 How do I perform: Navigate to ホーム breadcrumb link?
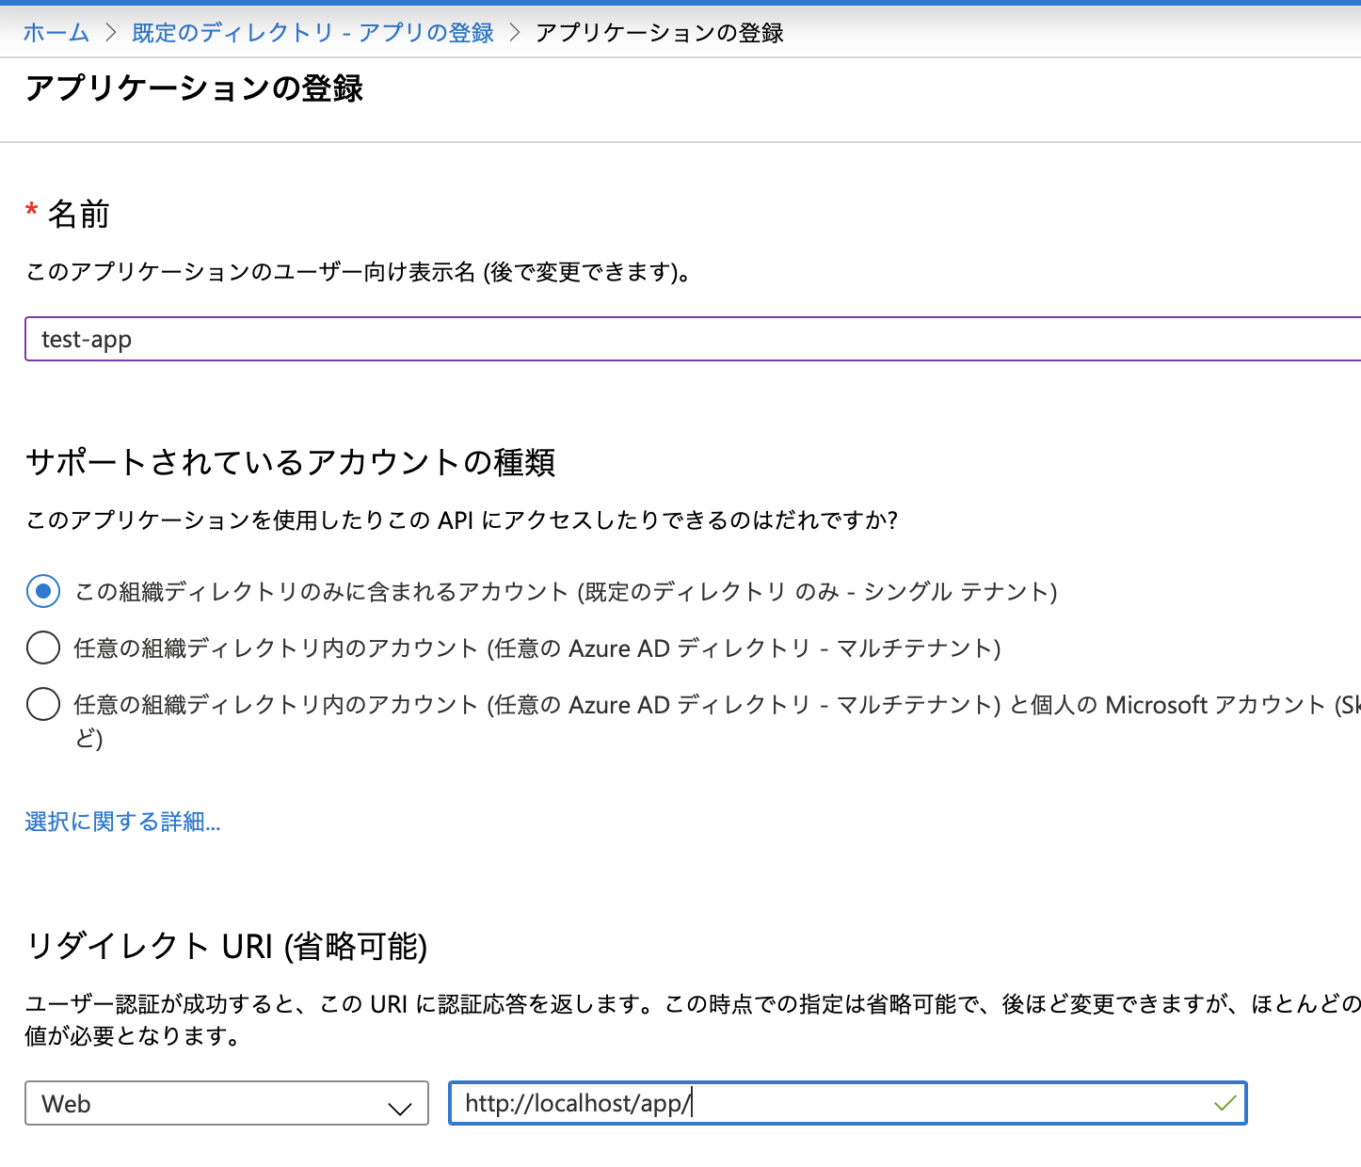pyautogui.click(x=55, y=32)
